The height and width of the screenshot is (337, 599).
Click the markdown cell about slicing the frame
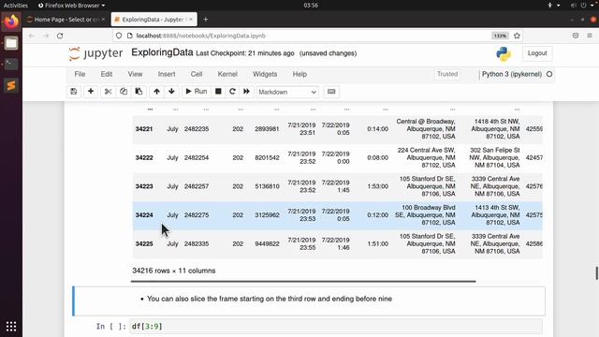point(309,301)
